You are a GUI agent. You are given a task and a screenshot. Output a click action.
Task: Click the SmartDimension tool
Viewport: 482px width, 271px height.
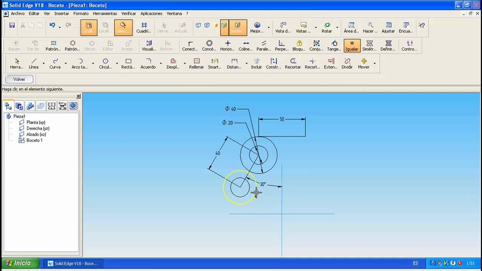(215, 64)
